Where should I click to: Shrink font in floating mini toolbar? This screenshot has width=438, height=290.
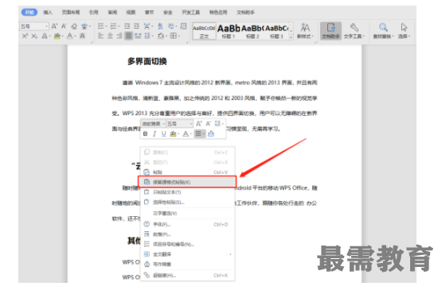click(x=208, y=124)
